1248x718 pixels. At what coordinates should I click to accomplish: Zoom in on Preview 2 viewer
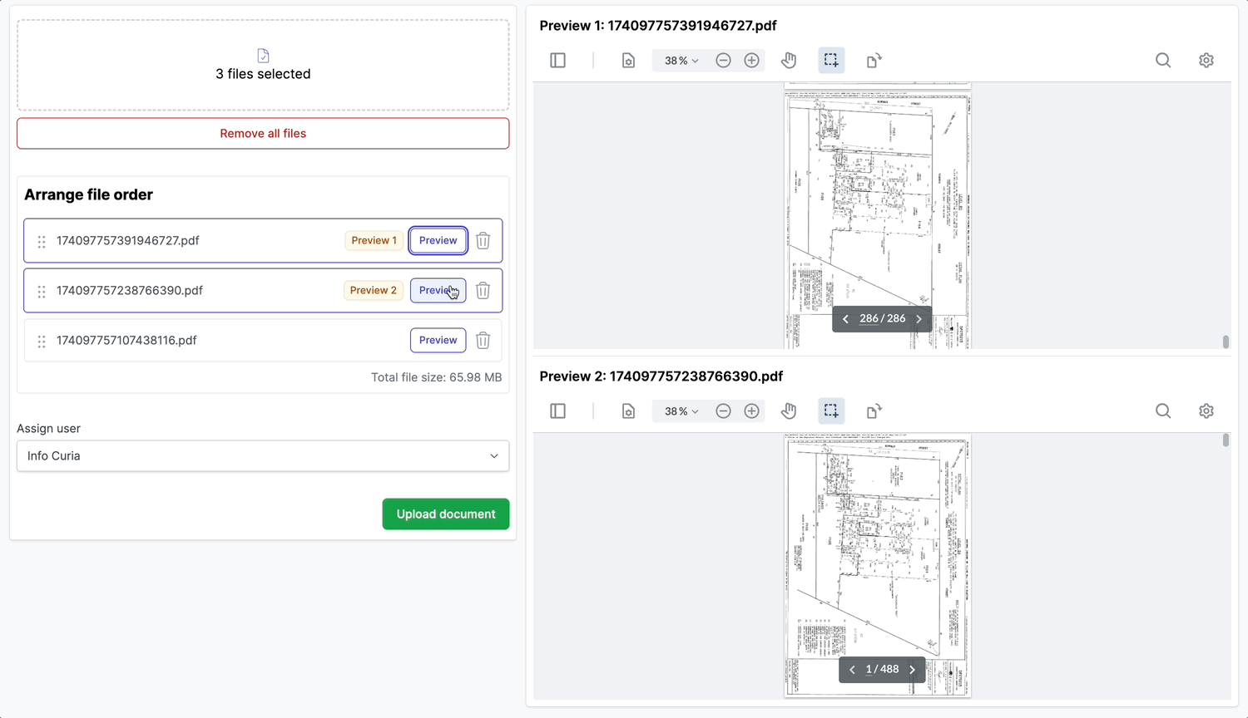(x=751, y=411)
